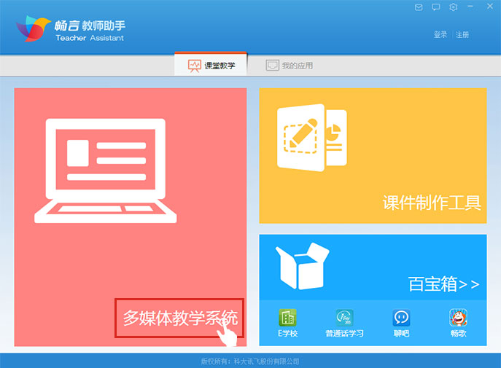Click the chat feedback icon in title bar
Image resolution: width=501 pixels, height=368 pixels.
point(435,7)
